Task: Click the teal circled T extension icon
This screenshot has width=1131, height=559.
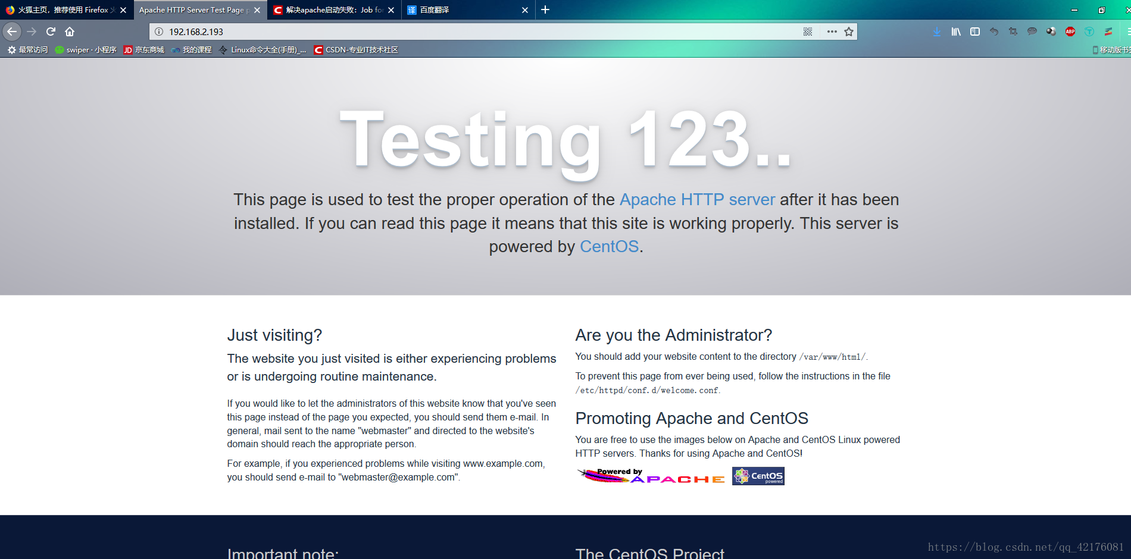Action: pyautogui.click(x=1089, y=32)
